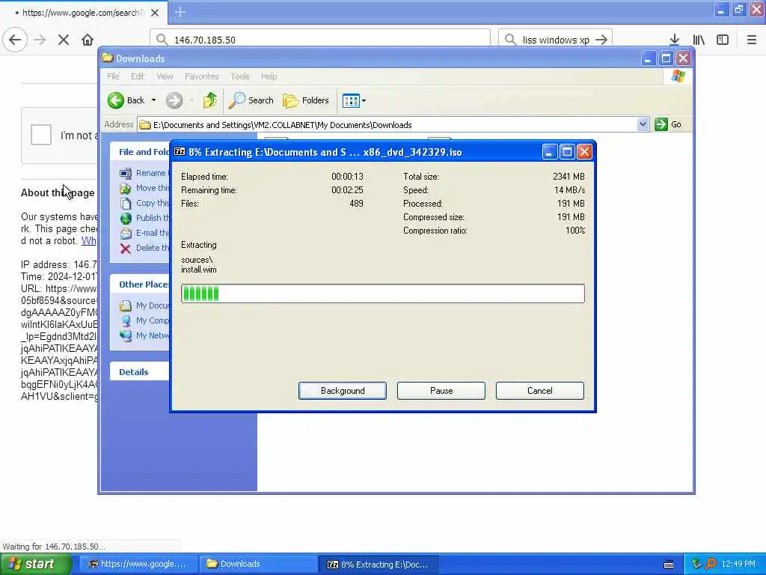
Task: Click Copy this file task
Action: 146,203
